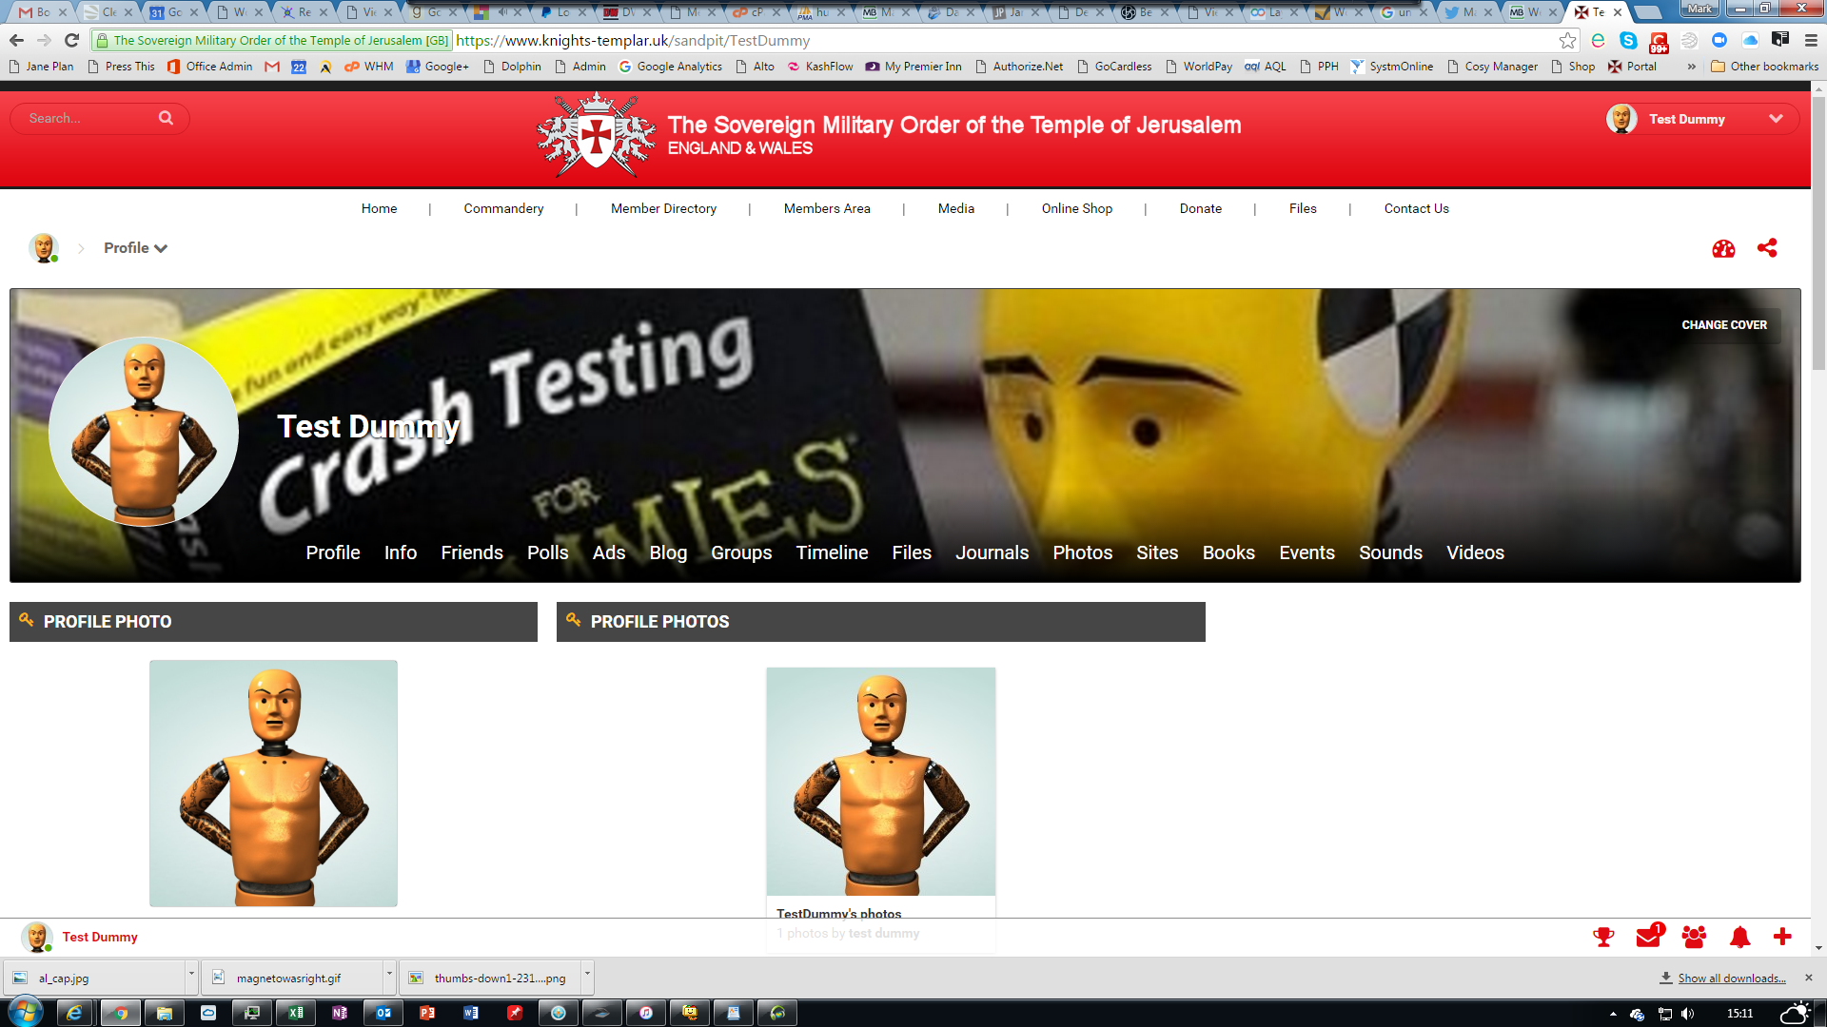Expand the Profile breadcrumb chevron
The image size is (1827, 1027).
tap(161, 248)
